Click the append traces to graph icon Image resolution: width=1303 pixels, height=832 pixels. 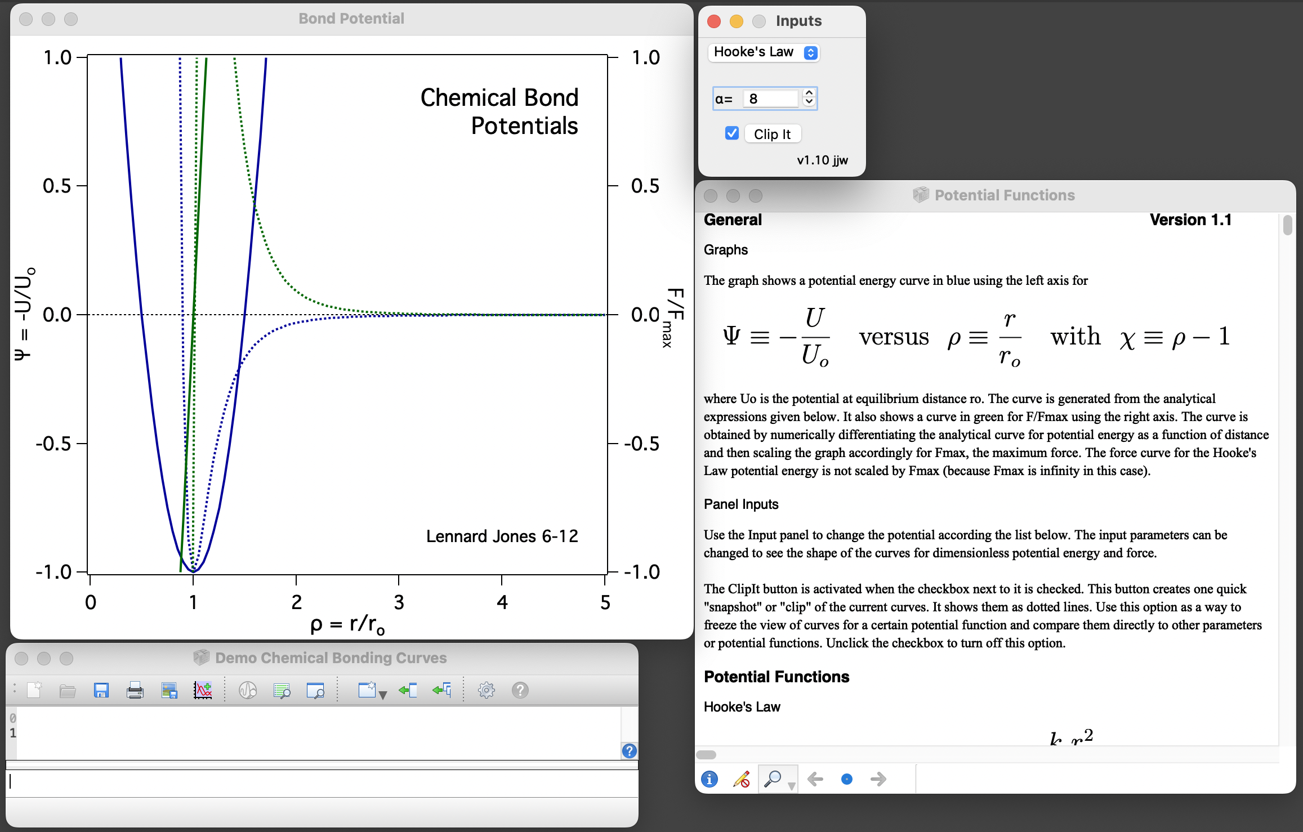pyautogui.click(x=203, y=690)
